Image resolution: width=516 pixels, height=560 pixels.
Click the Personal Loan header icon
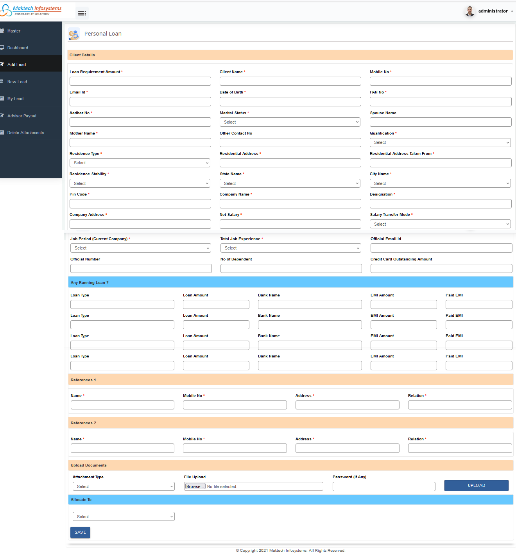[x=73, y=34]
